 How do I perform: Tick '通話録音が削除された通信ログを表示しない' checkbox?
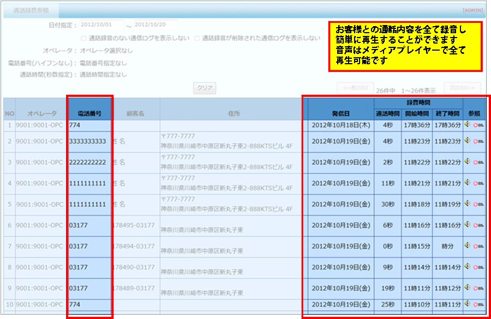(197, 39)
